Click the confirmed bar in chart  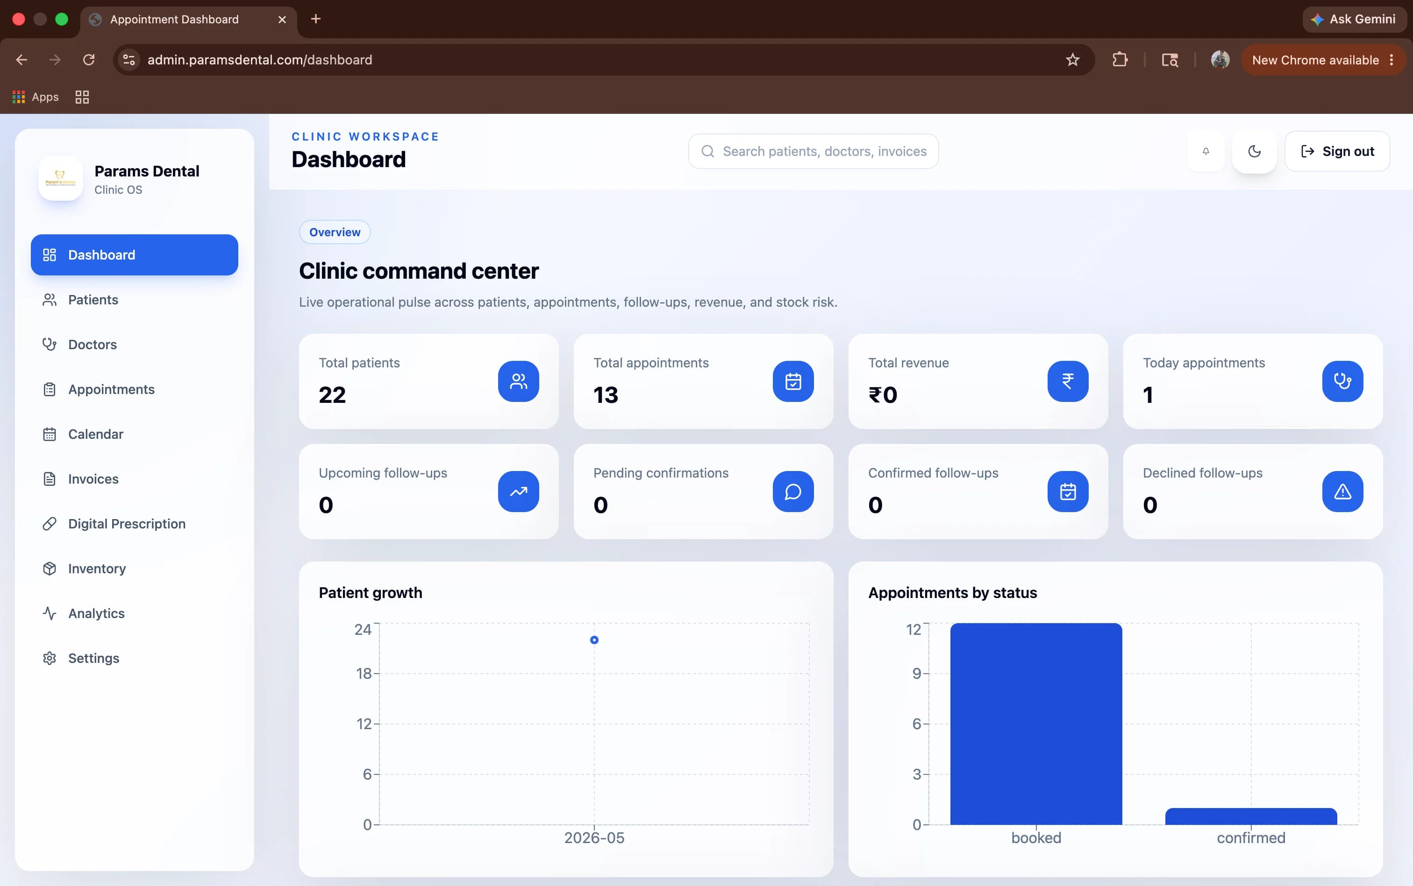coord(1250,816)
